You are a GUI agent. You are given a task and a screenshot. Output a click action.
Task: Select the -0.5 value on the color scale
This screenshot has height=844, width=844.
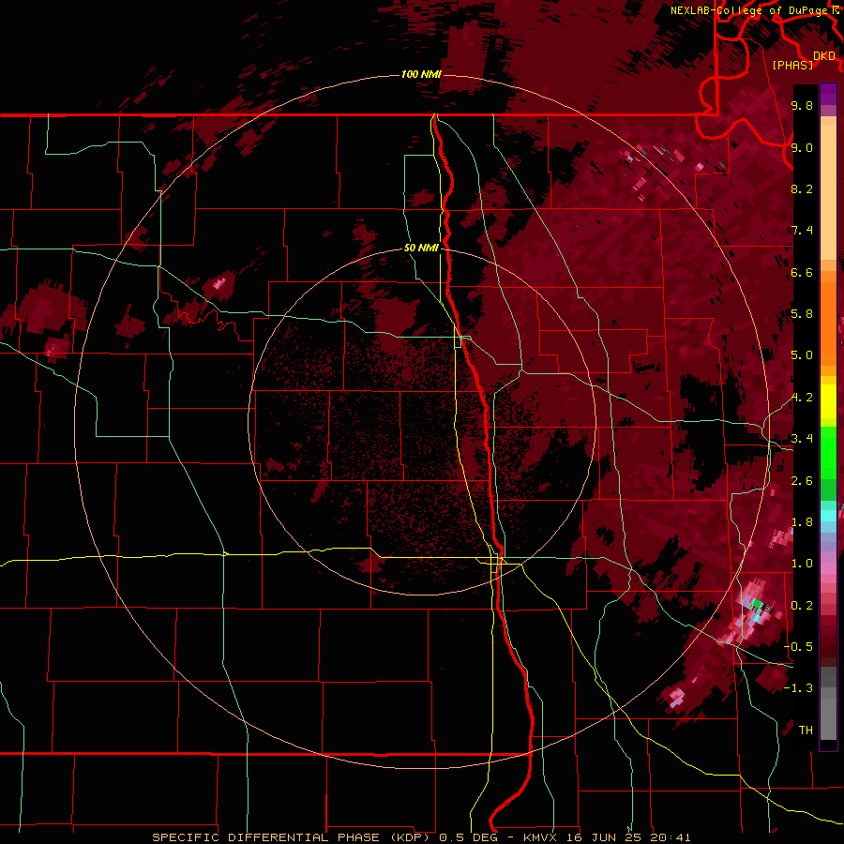[799, 647]
